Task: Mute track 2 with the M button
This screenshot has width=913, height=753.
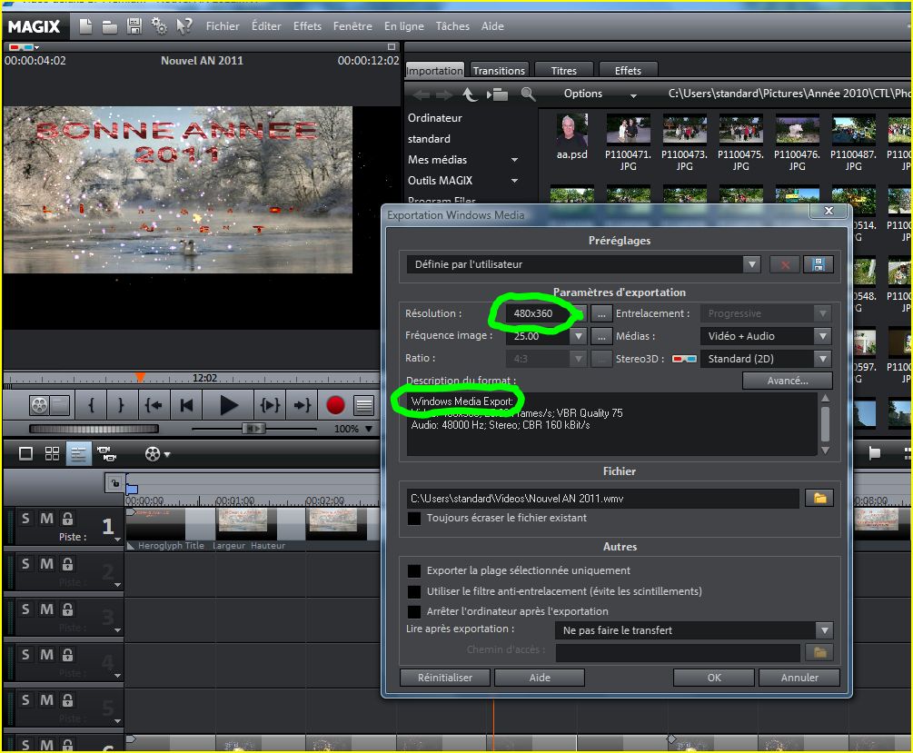Action: coord(46,564)
